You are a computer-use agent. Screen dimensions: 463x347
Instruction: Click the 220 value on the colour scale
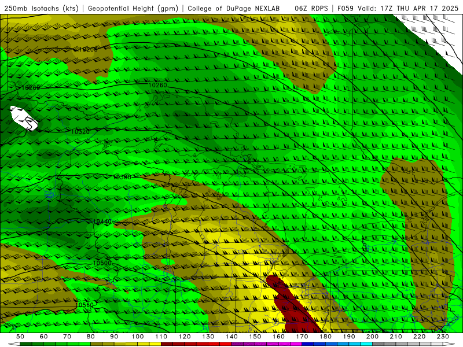click(419, 337)
